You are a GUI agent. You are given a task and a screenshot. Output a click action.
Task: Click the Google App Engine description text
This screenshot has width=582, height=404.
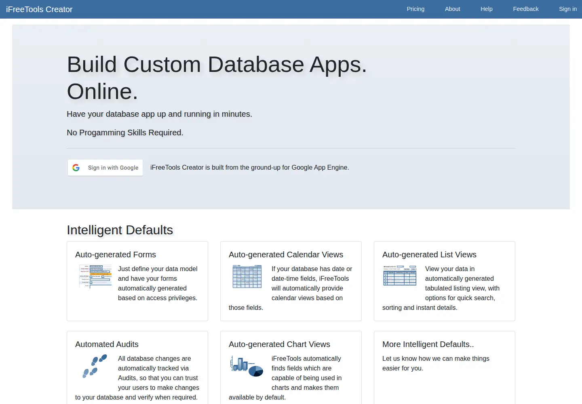tap(249, 167)
